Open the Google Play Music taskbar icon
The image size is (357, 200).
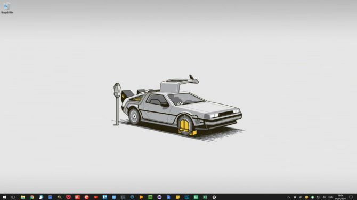[141, 197]
